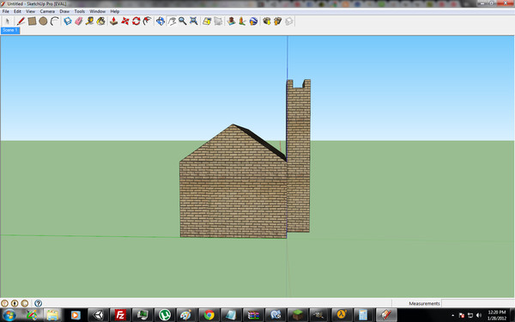Select the red Move tool
This screenshot has height=322, width=515.
[125, 21]
